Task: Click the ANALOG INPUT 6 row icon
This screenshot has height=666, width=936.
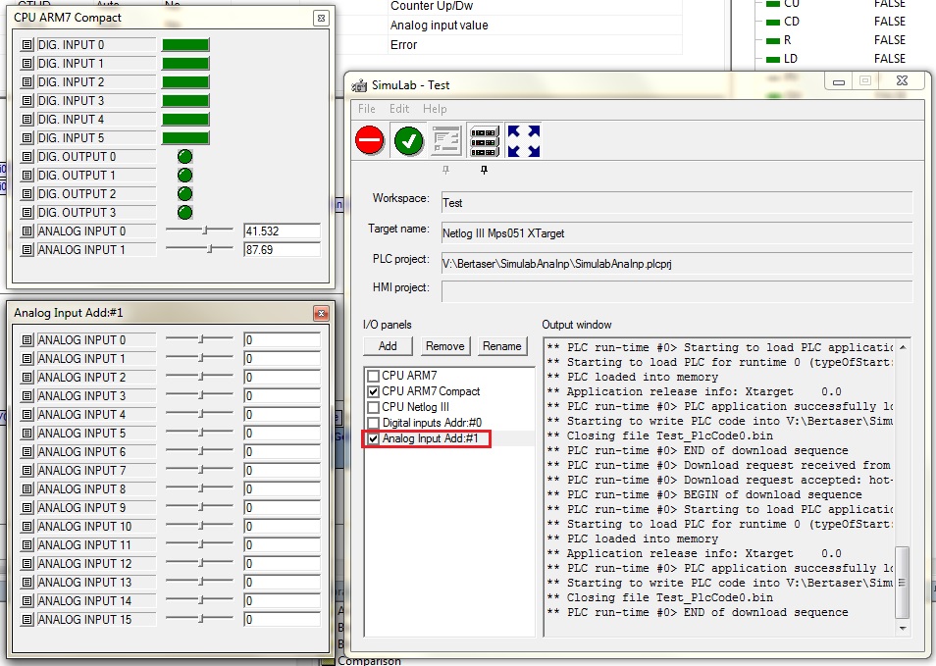Action: point(26,452)
